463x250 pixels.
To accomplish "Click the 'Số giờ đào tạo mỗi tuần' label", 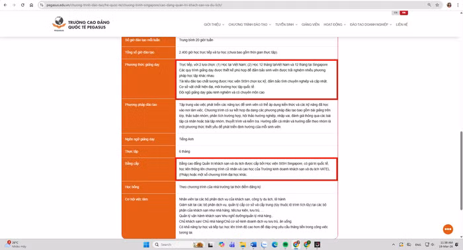I will click(142, 40).
